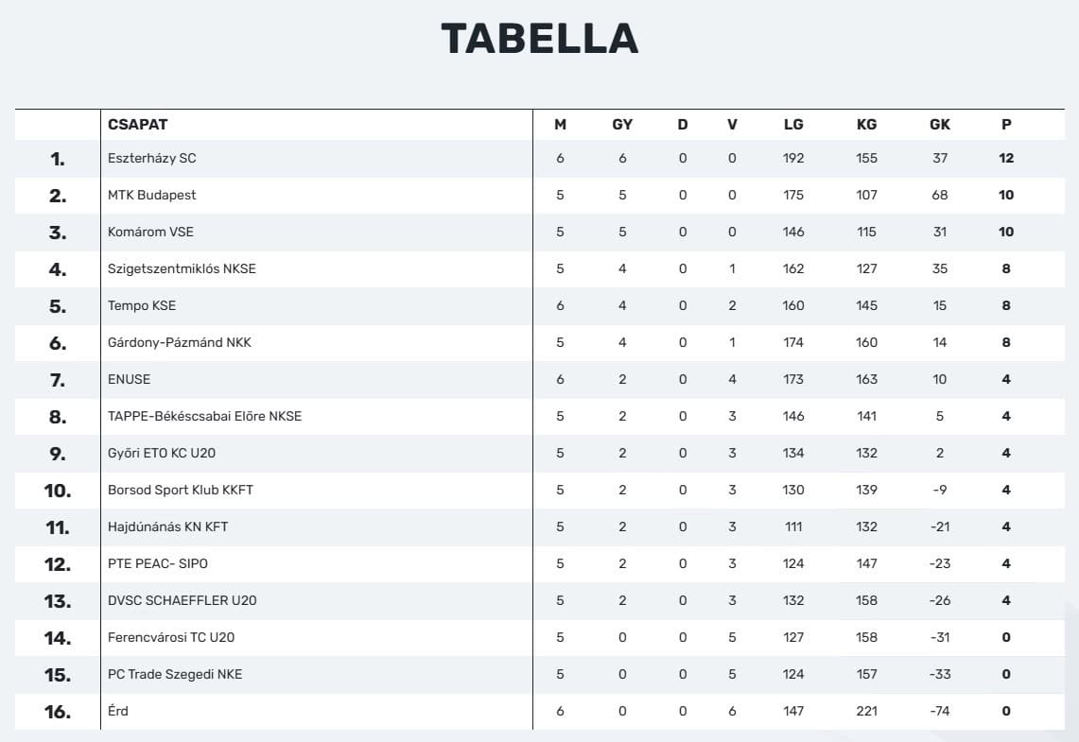Click the TABELLA heading

pos(539,39)
